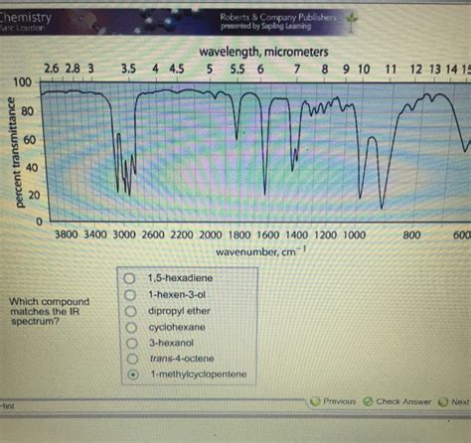Advance with the Next button
This screenshot has width=471, height=443.
click(x=454, y=402)
